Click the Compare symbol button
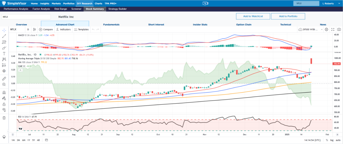 (x=46, y=29)
